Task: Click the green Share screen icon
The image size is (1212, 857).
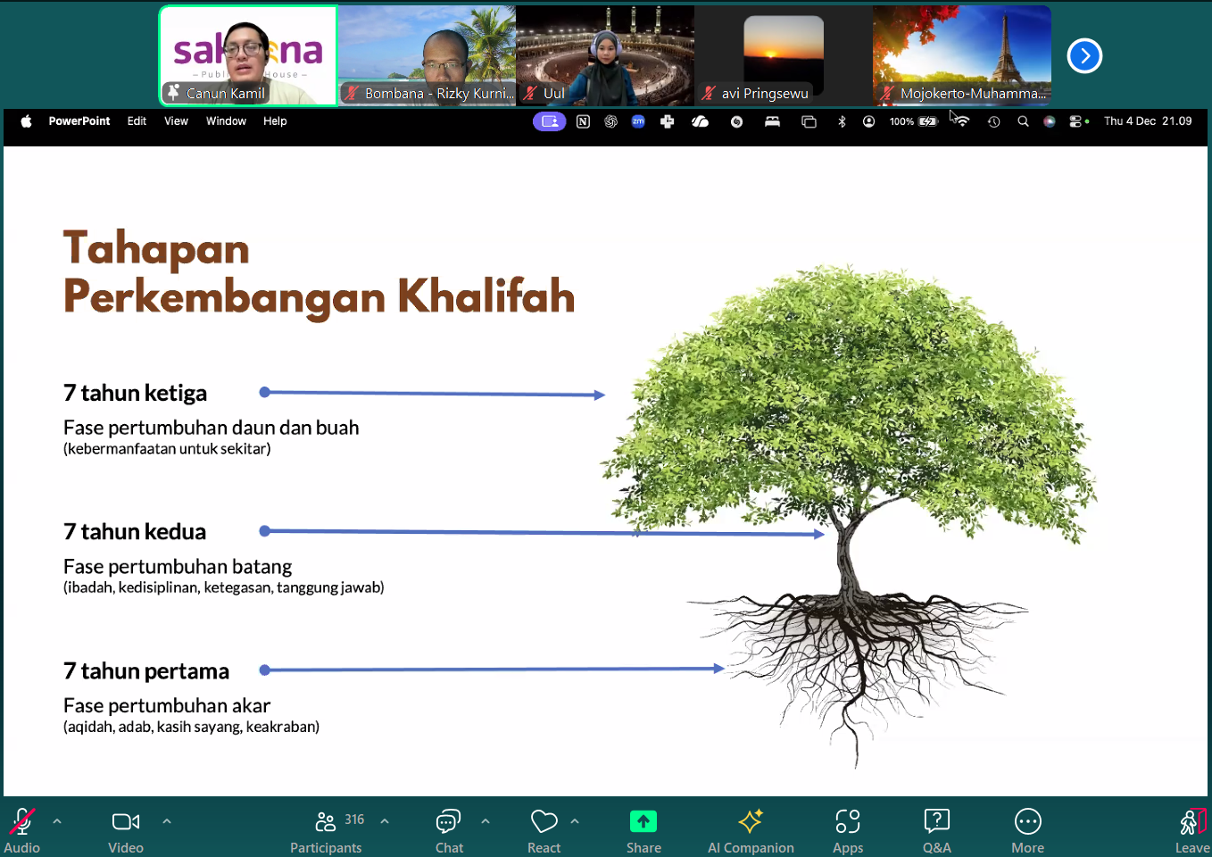Action: 643,820
